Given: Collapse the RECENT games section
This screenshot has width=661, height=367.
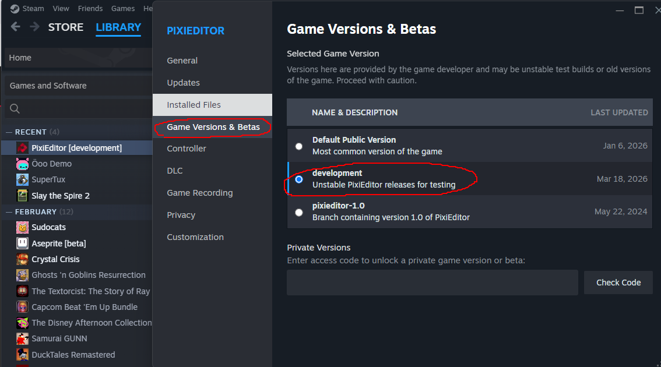Looking at the screenshot, I should click(9, 132).
